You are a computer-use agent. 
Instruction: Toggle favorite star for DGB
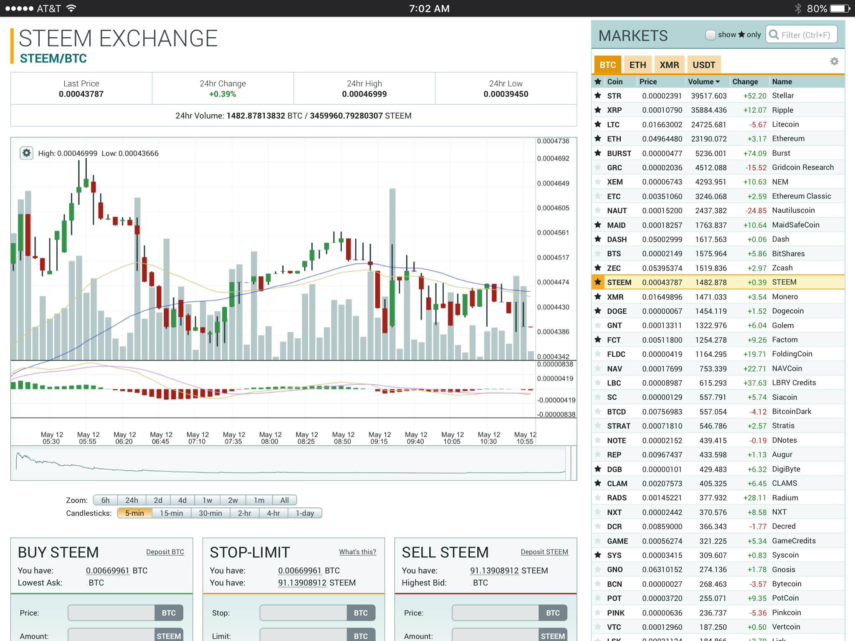pos(598,469)
